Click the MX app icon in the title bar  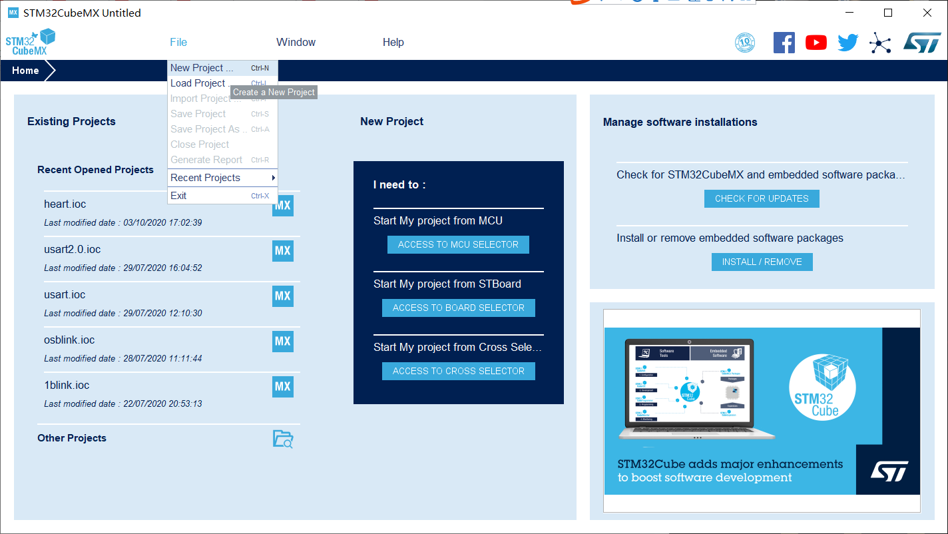pyautogui.click(x=13, y=13)
